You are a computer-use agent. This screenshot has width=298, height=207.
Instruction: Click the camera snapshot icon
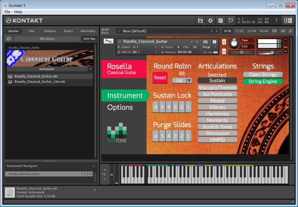[205, 41]
